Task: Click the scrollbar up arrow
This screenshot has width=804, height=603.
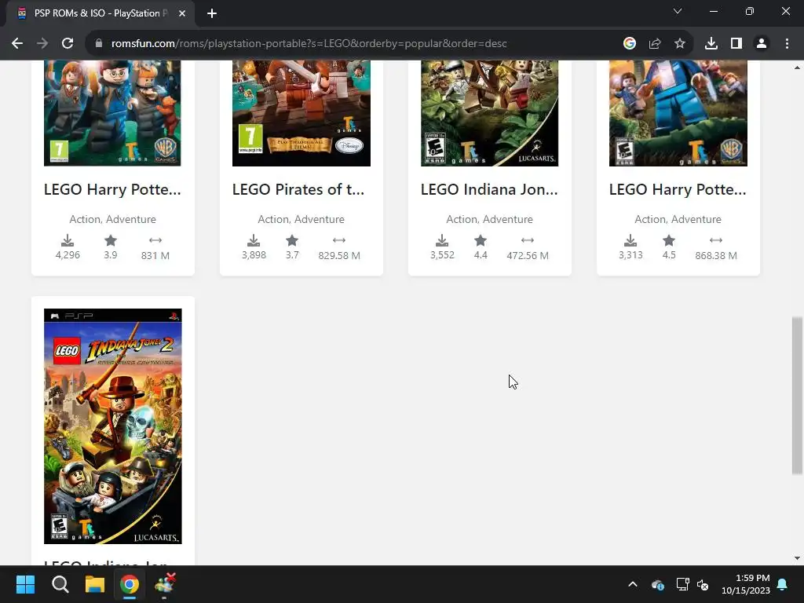Action: [797, 68]
